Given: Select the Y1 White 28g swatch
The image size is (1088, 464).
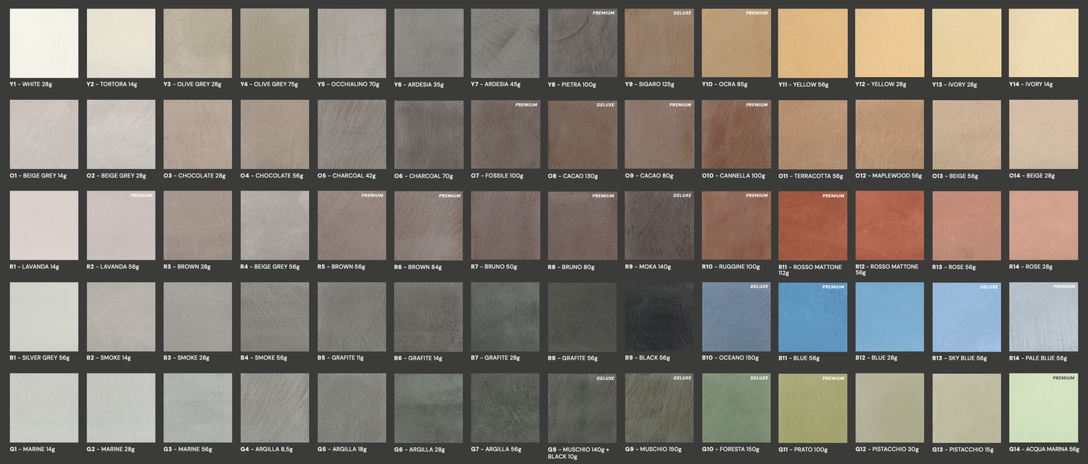Looking at the screenshot, I should (44, 43).
